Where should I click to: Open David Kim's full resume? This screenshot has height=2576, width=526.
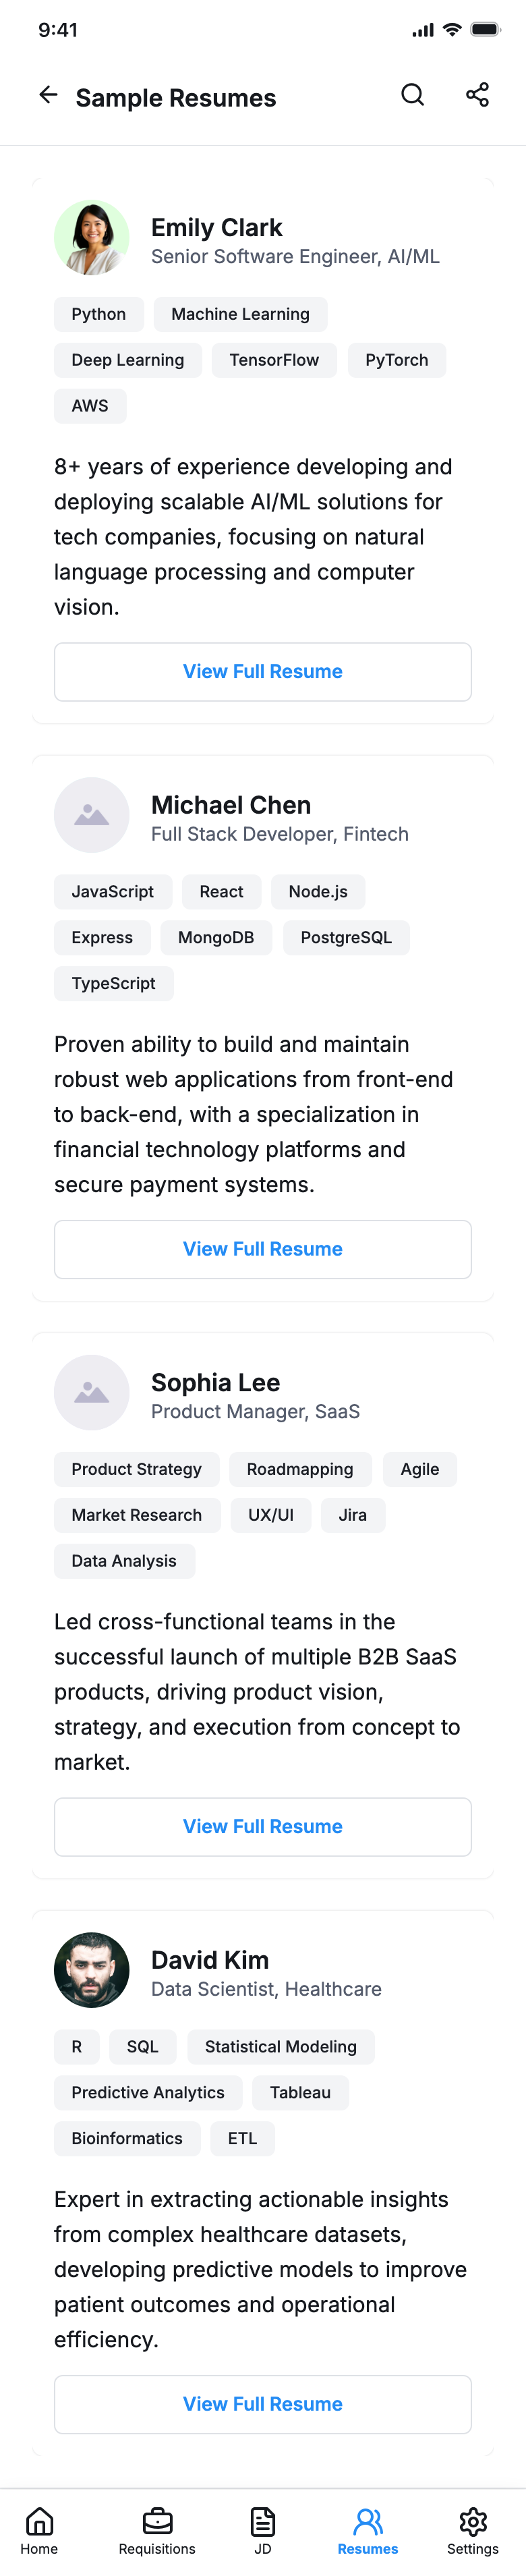[263, 2403]
